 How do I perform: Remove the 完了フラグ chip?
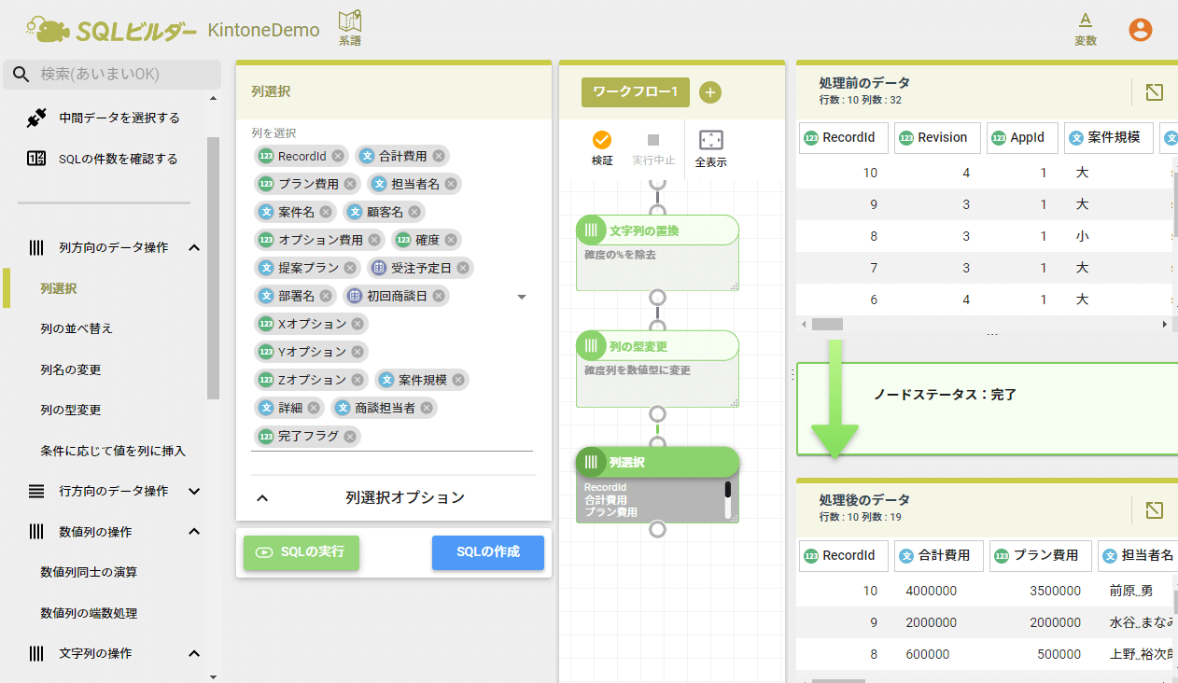[350, 436]
